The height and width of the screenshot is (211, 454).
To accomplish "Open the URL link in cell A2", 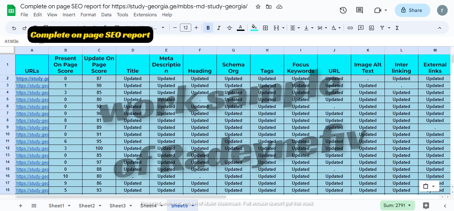I will [32, 78].
